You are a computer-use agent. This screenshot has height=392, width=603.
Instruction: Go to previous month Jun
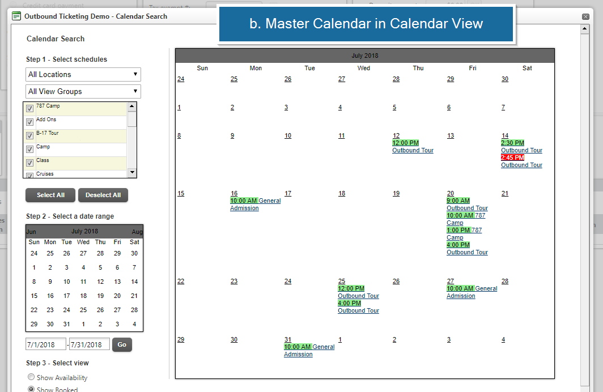click(x=31, y=232)
